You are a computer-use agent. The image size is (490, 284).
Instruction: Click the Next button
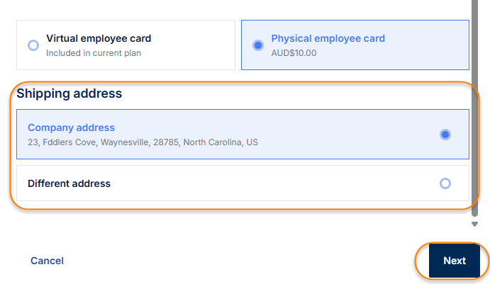tap(454, 261)
